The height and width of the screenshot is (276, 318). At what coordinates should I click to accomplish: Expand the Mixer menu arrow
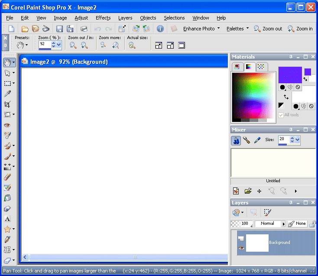click(296, 191)
